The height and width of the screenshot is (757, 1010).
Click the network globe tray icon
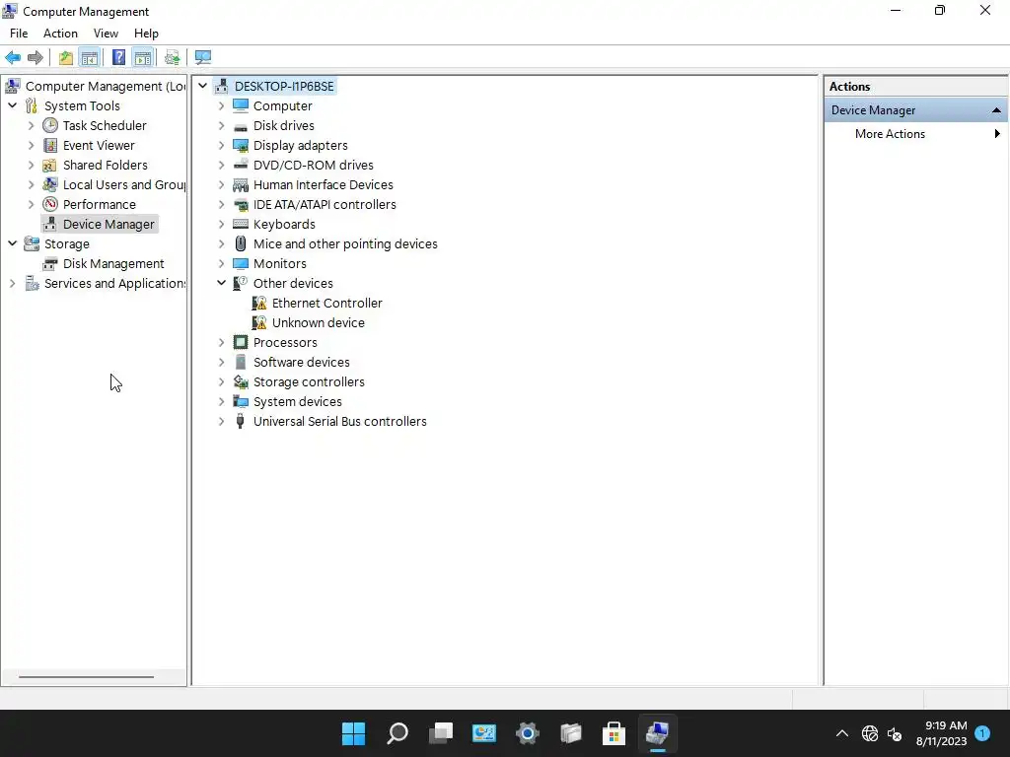[870, 733]
